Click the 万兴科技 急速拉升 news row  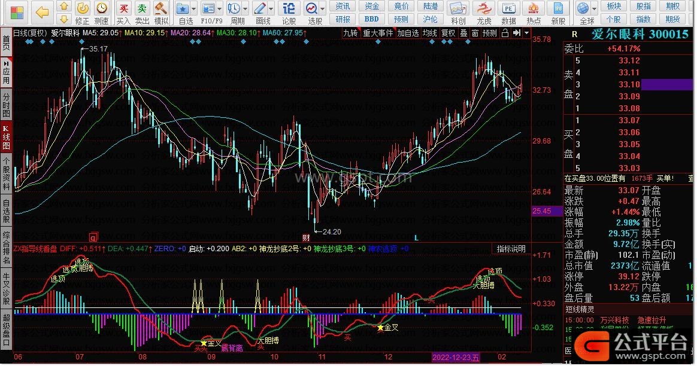tap(628, 320)
